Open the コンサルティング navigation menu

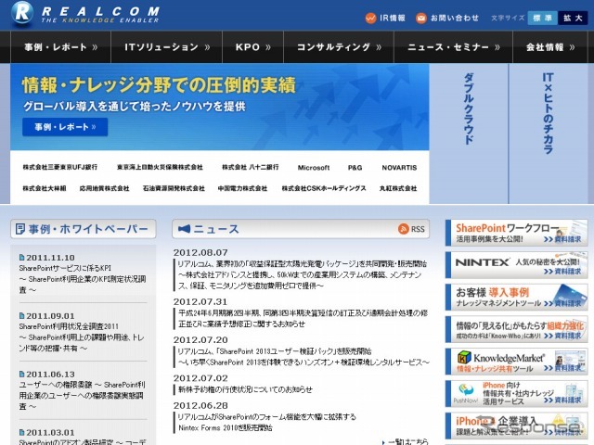[339, 47]
